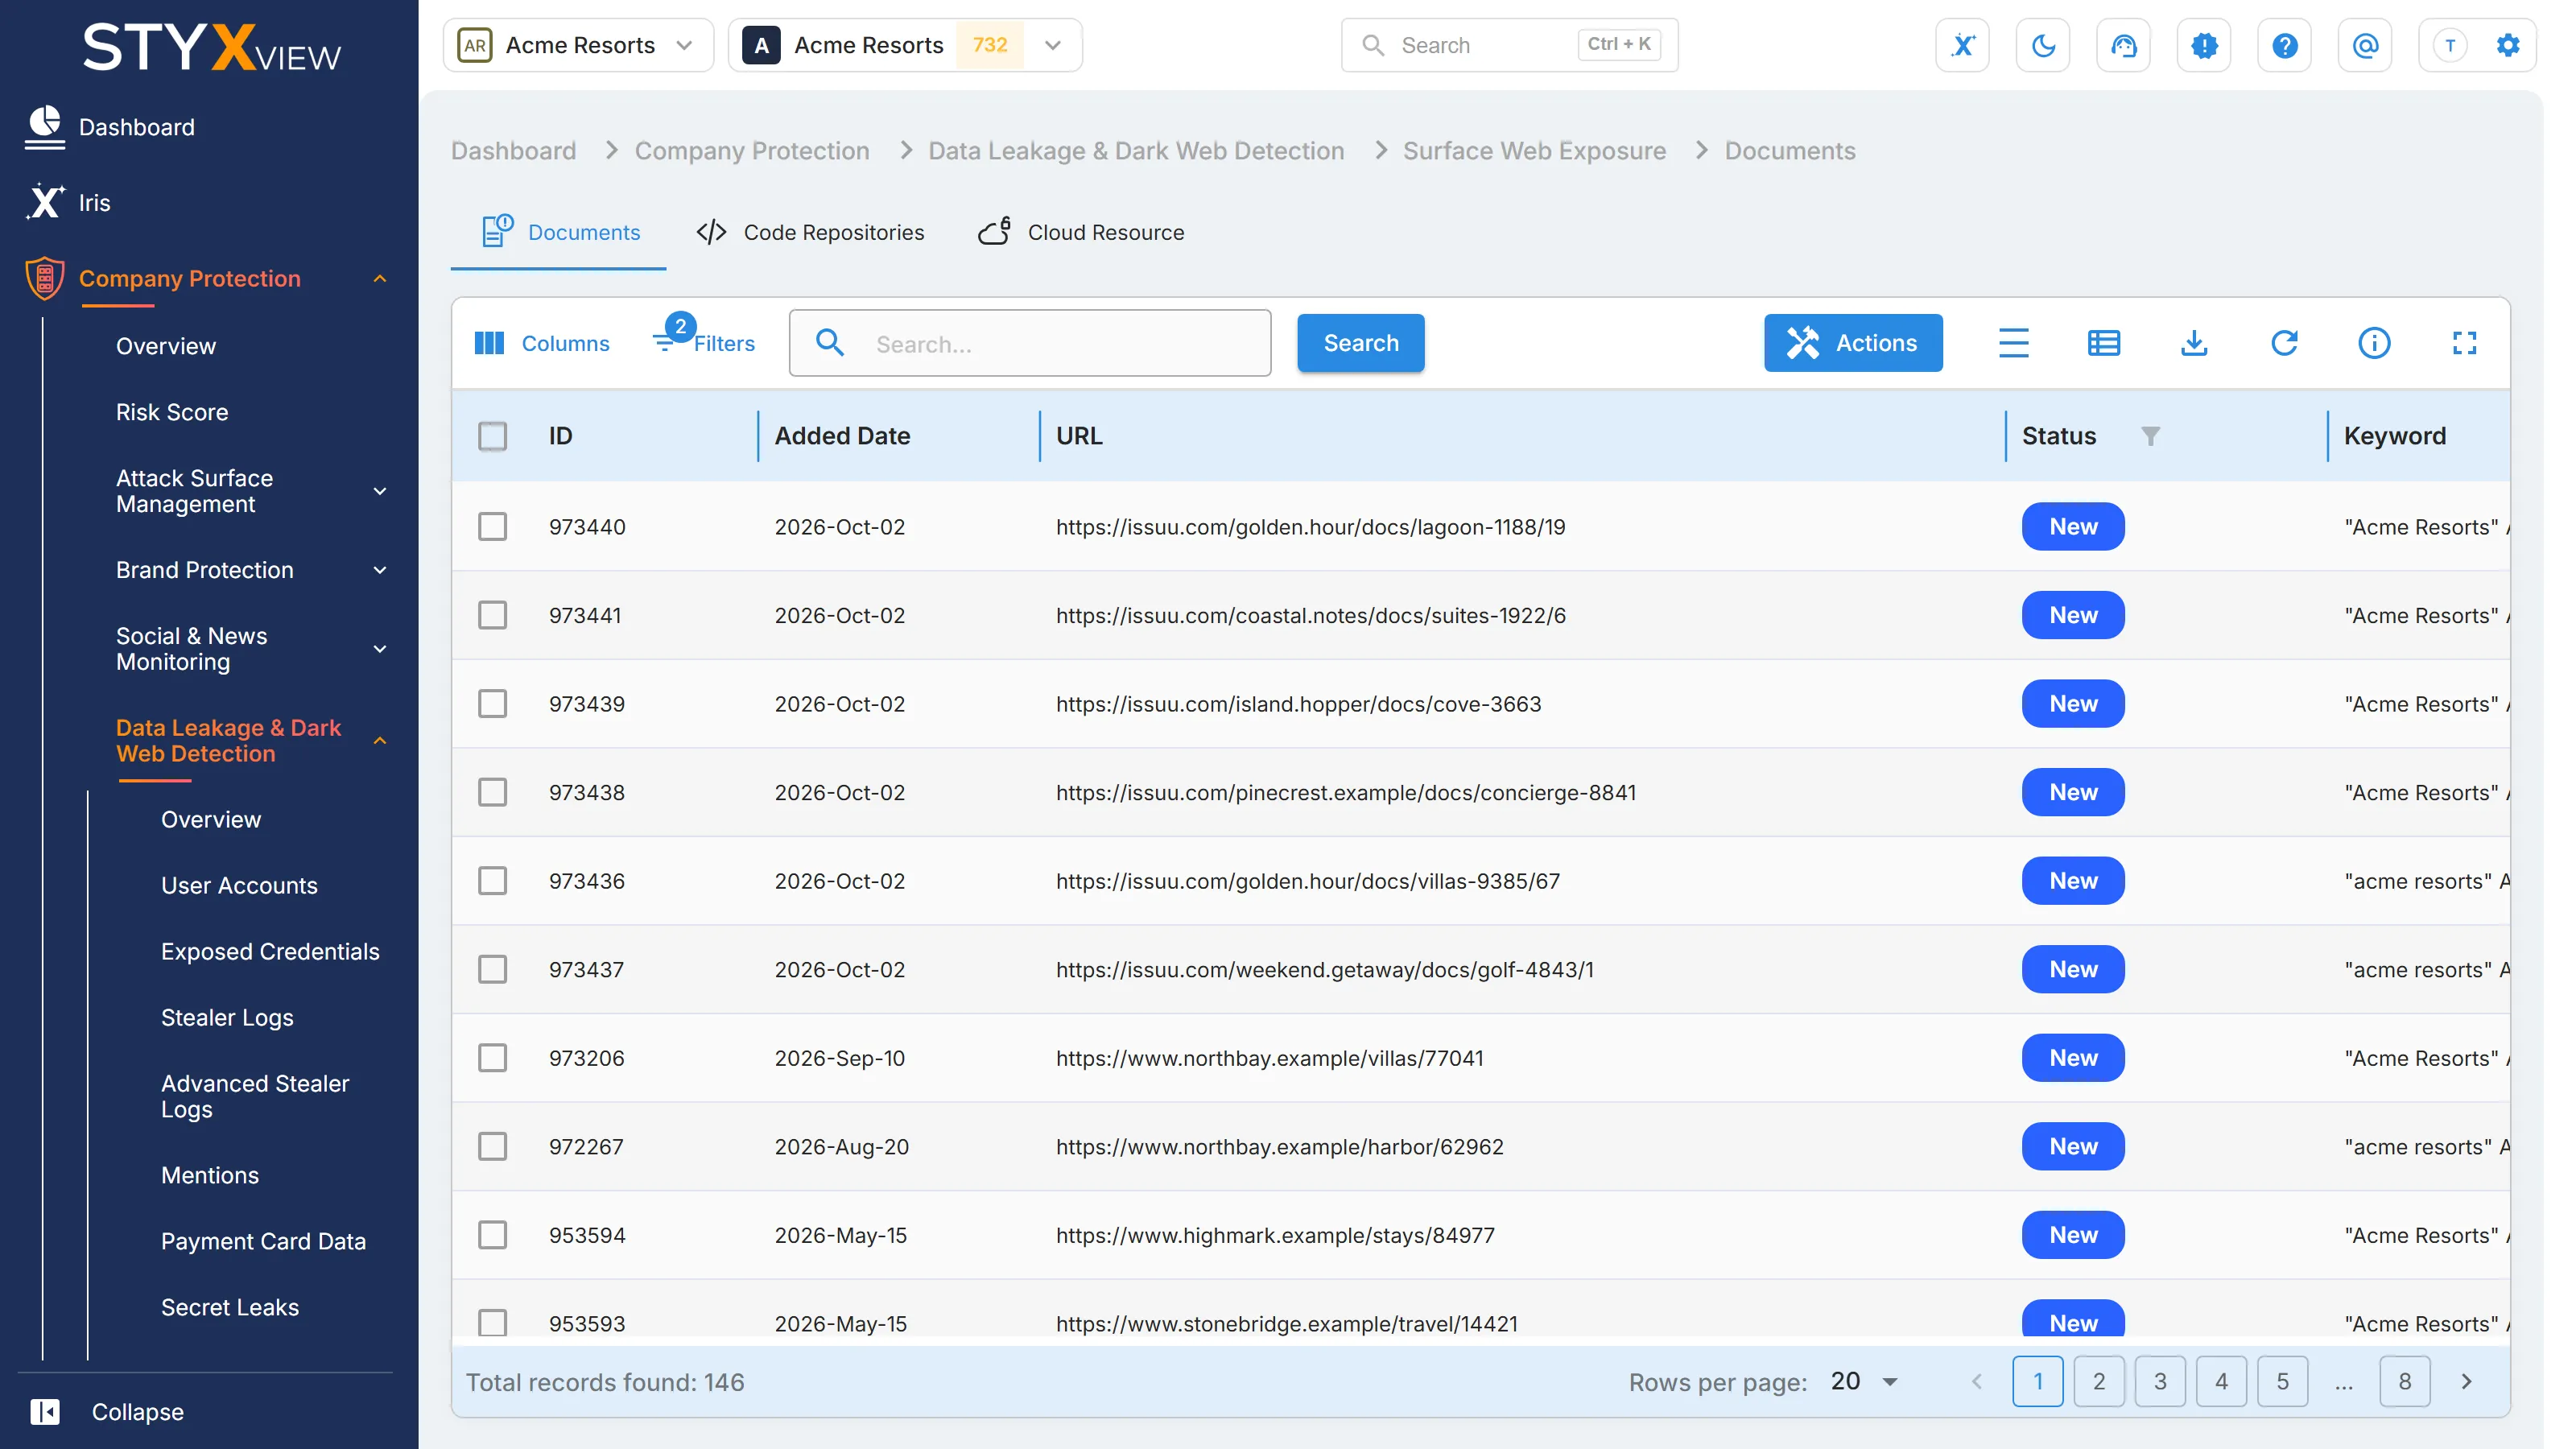This screenshot has height=1449, width=2576.
Task: Check the row 973440 checkbox
Action: click(492, 526)
